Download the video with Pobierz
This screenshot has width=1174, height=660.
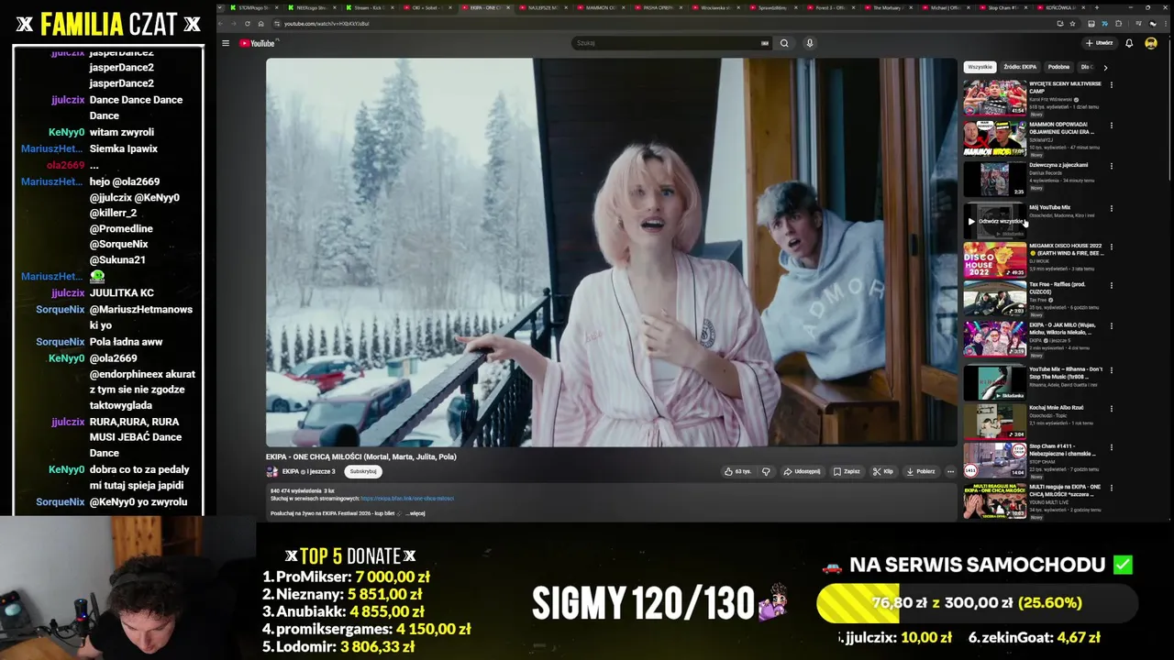click(x=921, y=471)
